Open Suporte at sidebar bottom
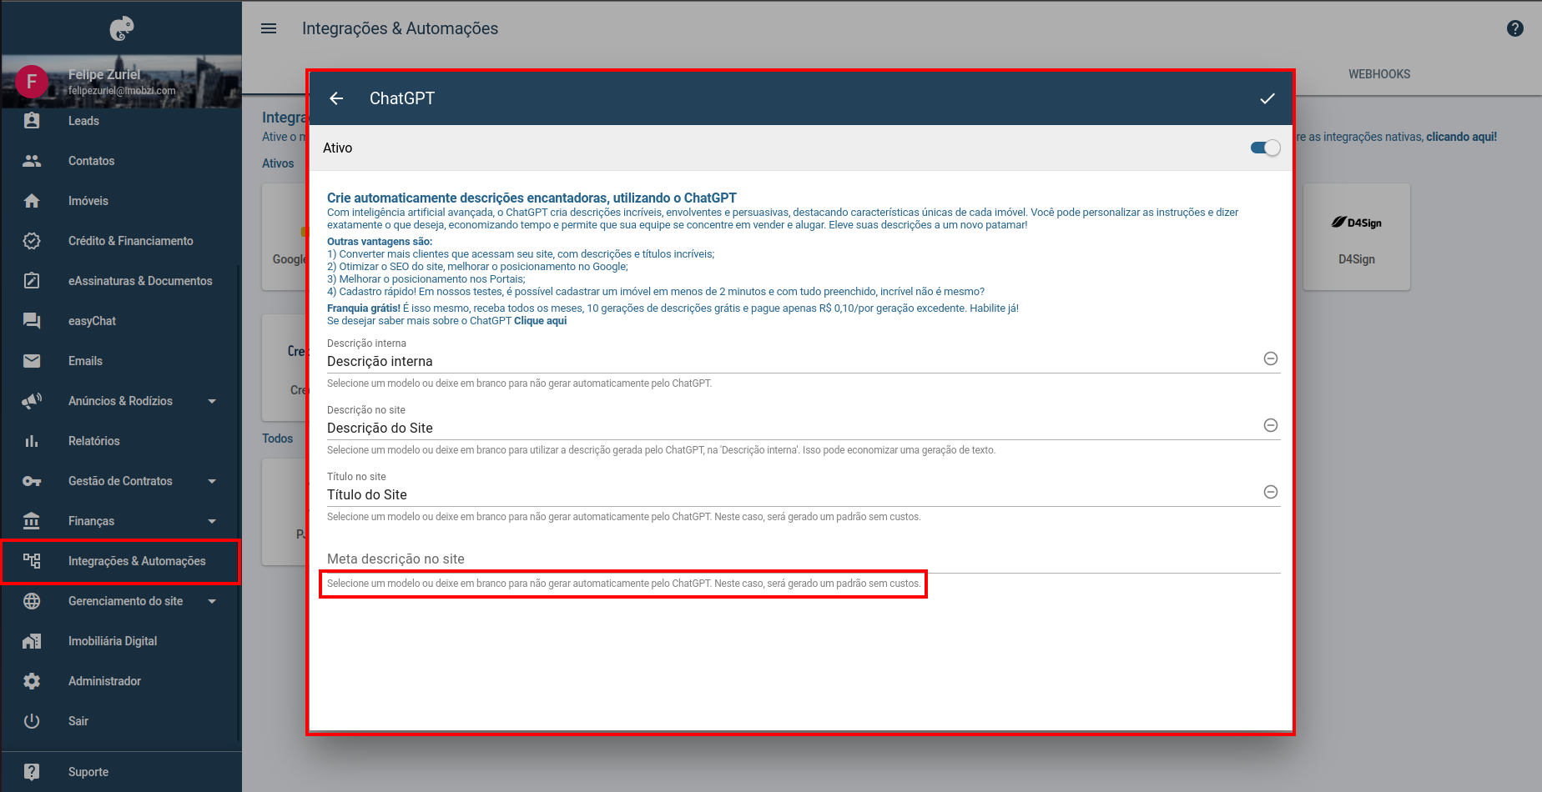Screen dimensions: 1542x792 click(x=121, y=772)
